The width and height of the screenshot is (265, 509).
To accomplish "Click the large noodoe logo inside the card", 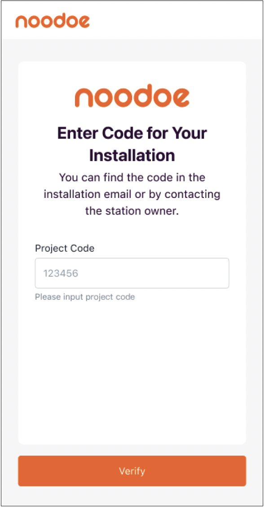I will (132, 96).
